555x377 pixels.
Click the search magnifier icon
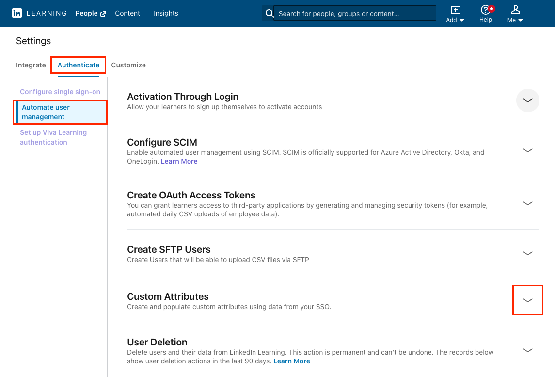click(270, 13)
